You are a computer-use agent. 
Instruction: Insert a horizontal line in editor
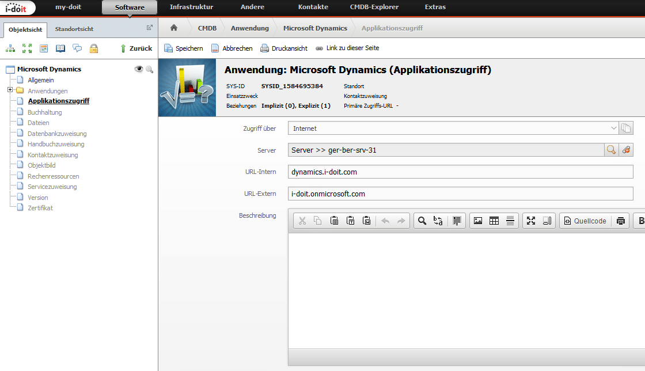pos(510,221)
